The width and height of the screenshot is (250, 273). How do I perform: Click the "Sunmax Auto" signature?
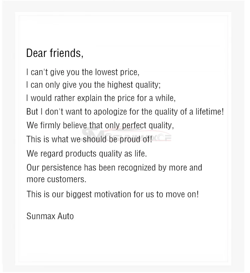point(50,216)
